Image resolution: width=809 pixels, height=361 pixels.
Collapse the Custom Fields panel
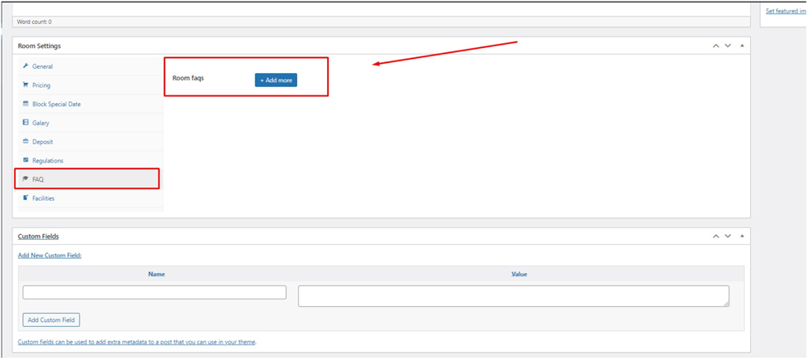click(x=742, y=237)
